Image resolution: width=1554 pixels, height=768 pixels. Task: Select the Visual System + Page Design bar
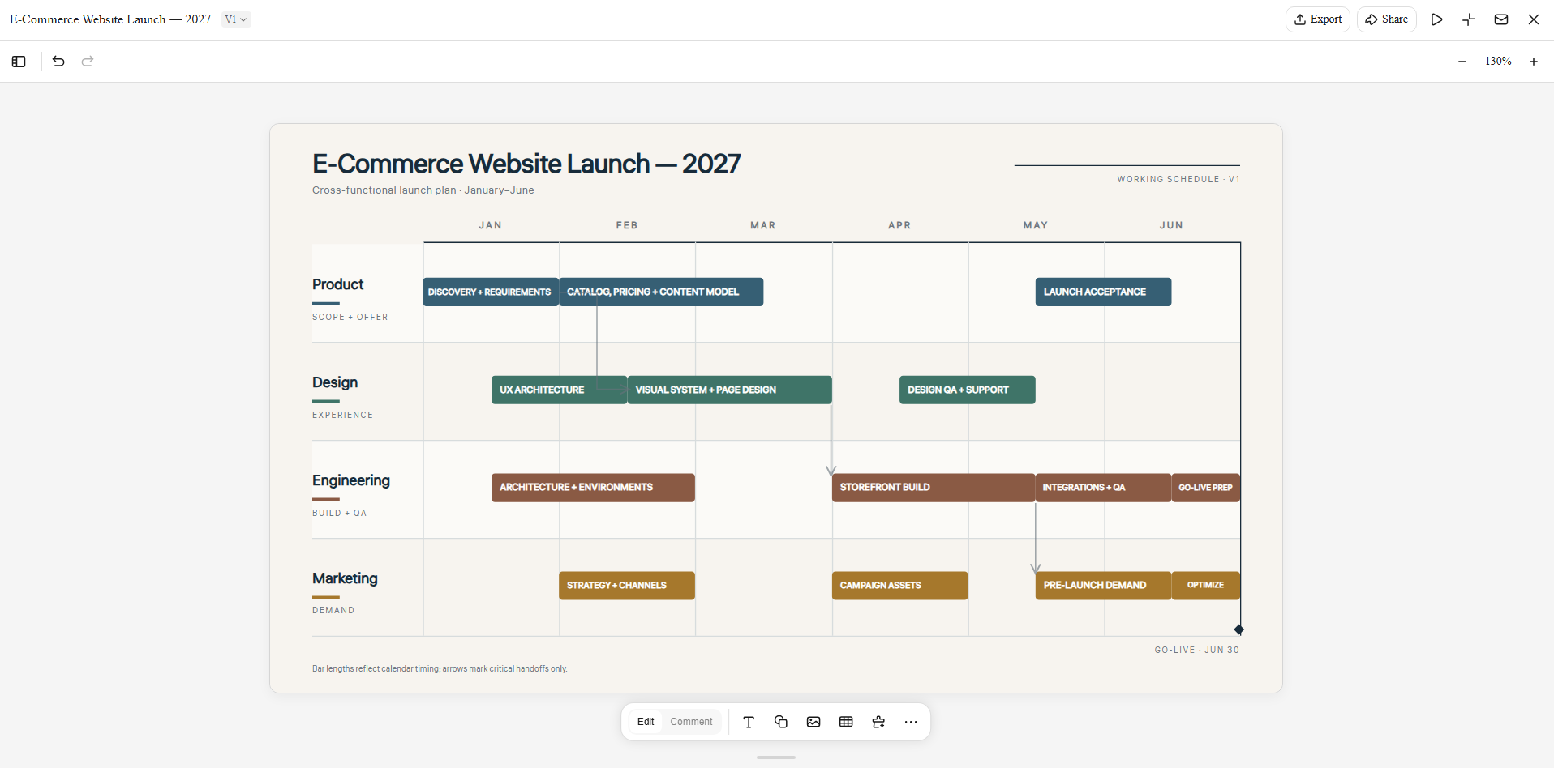point(729,390)
